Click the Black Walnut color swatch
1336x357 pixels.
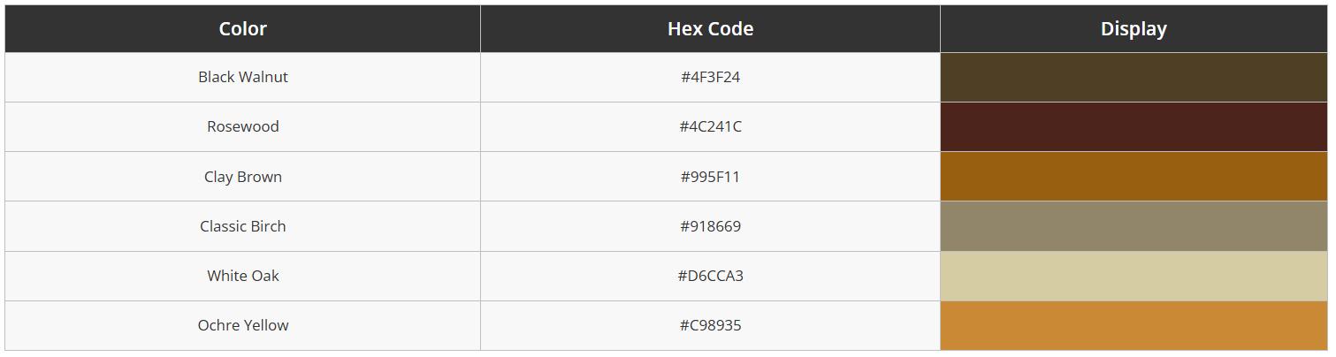pos(1134,77)
